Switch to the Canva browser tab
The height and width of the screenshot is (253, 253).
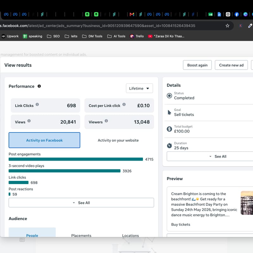pyautogui.click(x=245, y=14)
